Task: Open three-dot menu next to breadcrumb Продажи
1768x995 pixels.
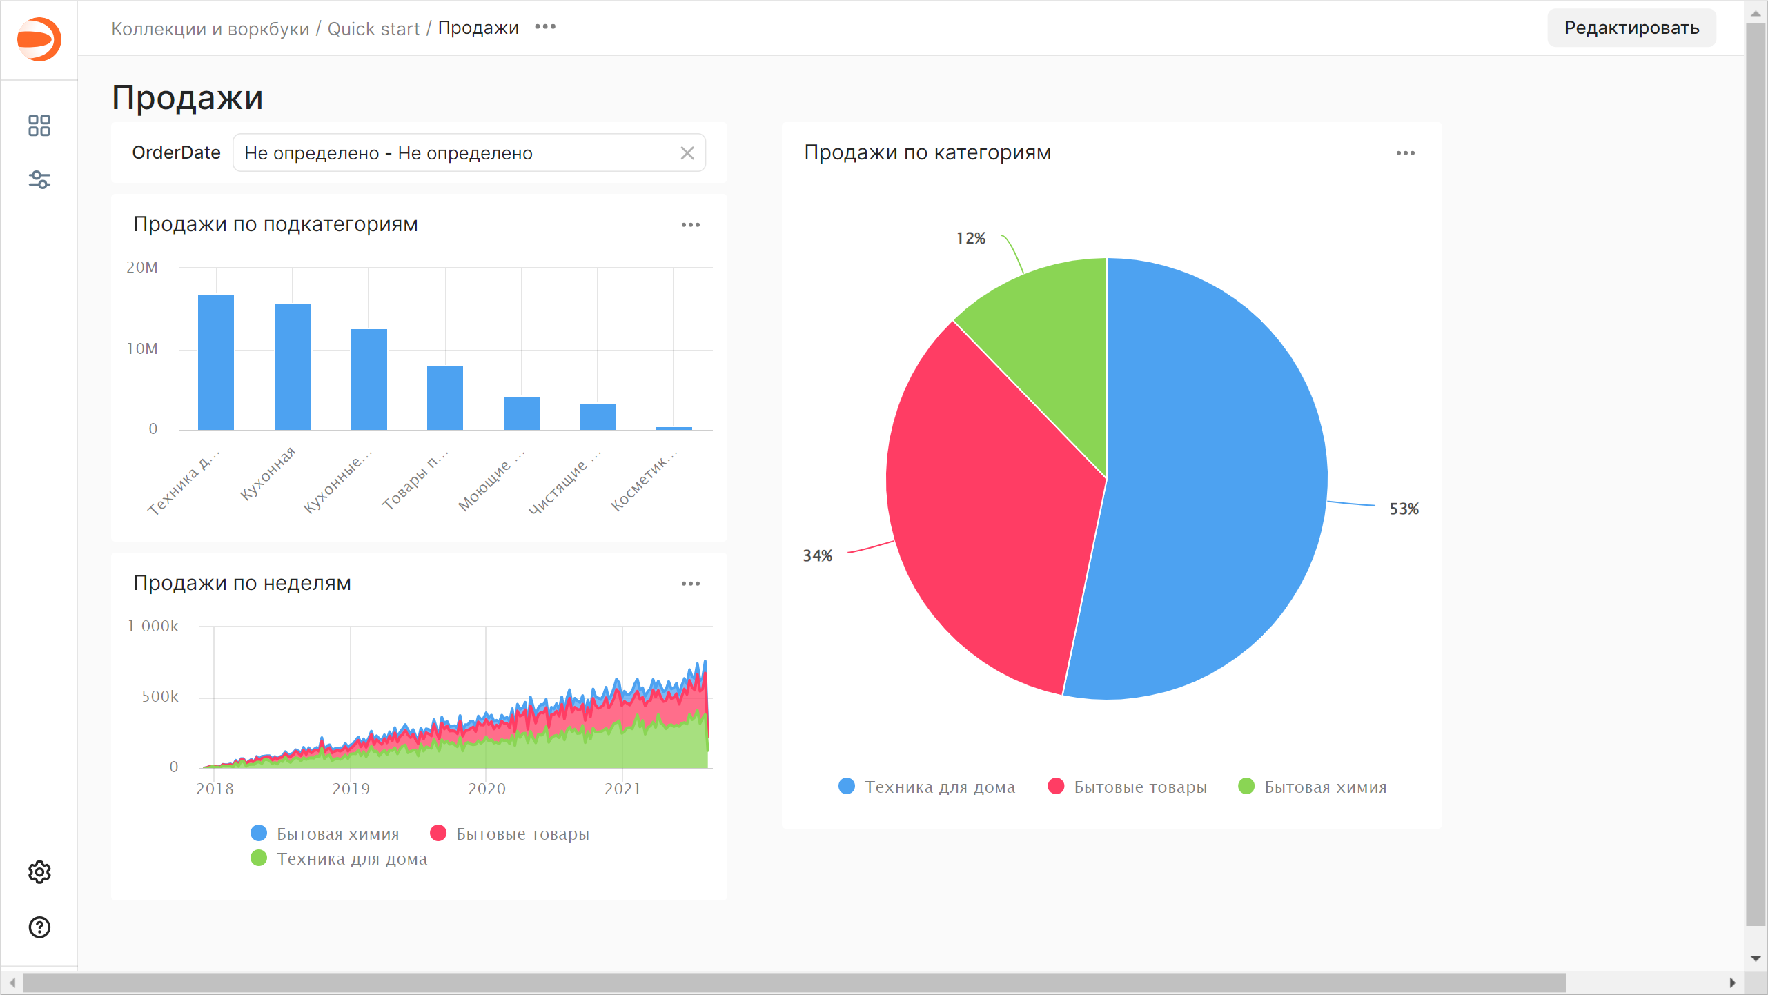Action: pyautogui.click(x=545, y=27)
